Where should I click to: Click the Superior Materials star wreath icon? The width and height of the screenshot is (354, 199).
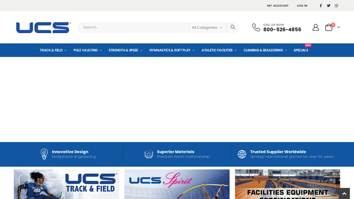coord(149,154)
